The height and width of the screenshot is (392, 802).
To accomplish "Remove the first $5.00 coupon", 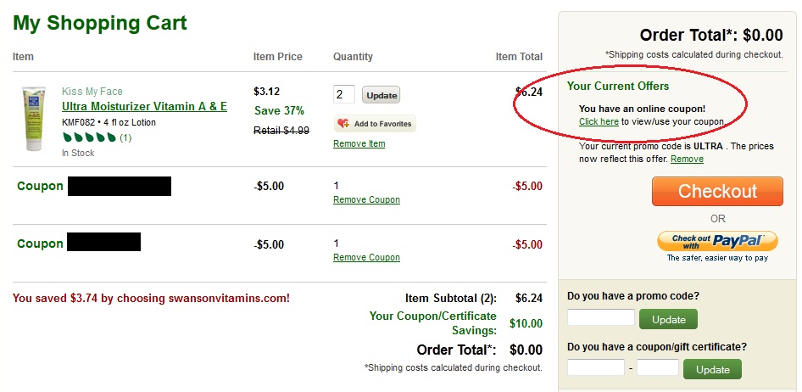I will pos(366,199).
